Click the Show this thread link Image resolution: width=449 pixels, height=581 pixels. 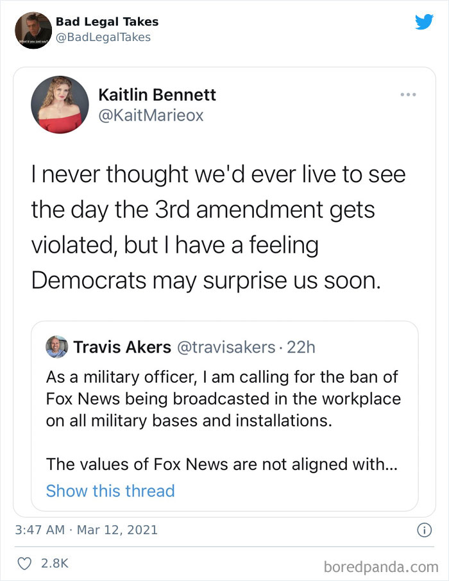click(x=110, y=491)
